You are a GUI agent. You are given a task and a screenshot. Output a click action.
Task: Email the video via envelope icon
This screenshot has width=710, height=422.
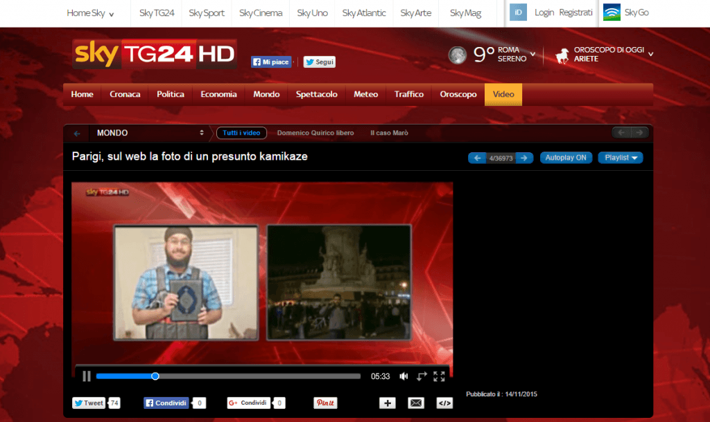pos(416,403)
